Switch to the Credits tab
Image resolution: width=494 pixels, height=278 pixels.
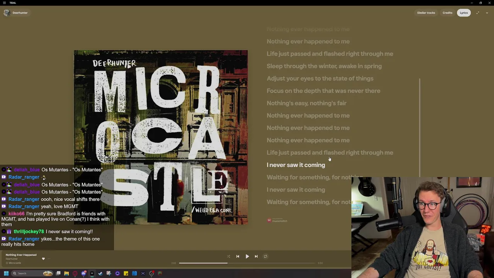click(x=447, y=13)
